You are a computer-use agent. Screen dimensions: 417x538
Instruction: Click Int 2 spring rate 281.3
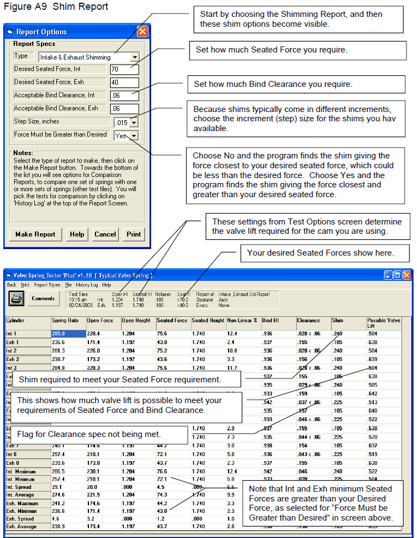coord(69,351)
